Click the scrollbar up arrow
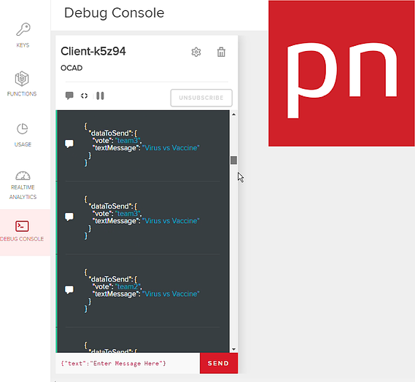This screenshot has height=382, width=415. click(233, 114)
